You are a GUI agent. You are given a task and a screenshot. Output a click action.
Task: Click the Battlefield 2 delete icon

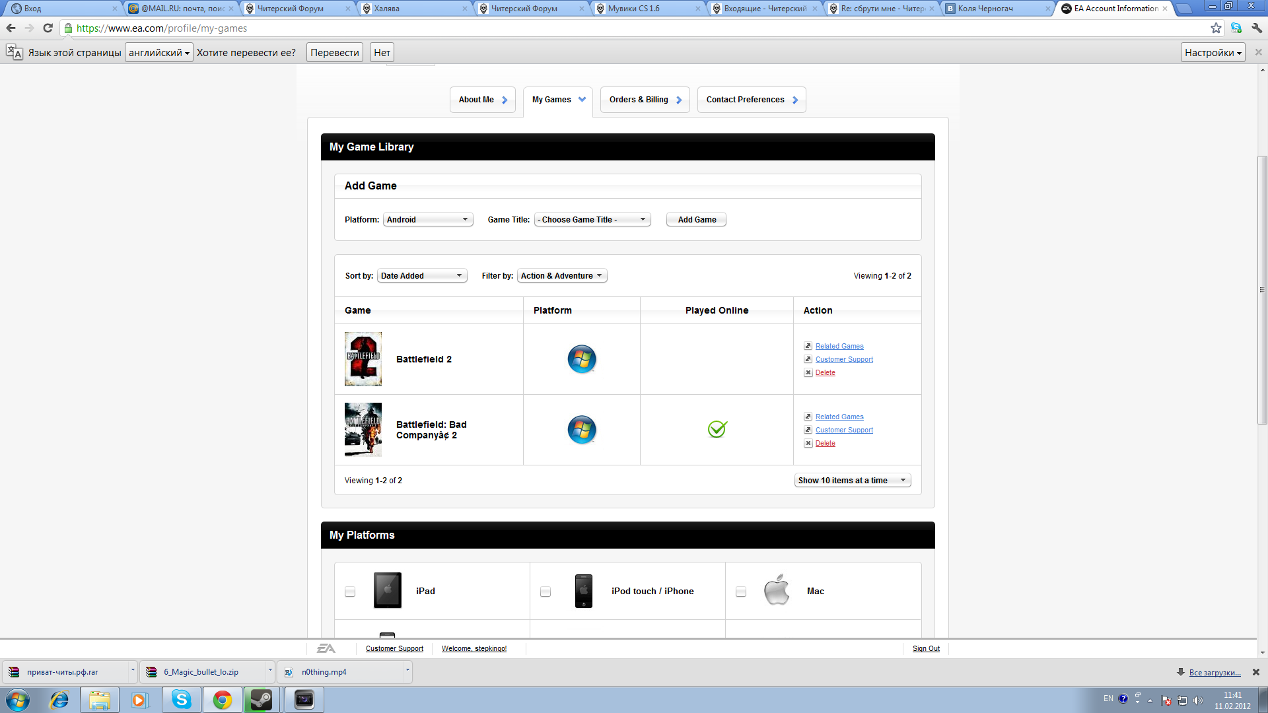pos(808,373)
